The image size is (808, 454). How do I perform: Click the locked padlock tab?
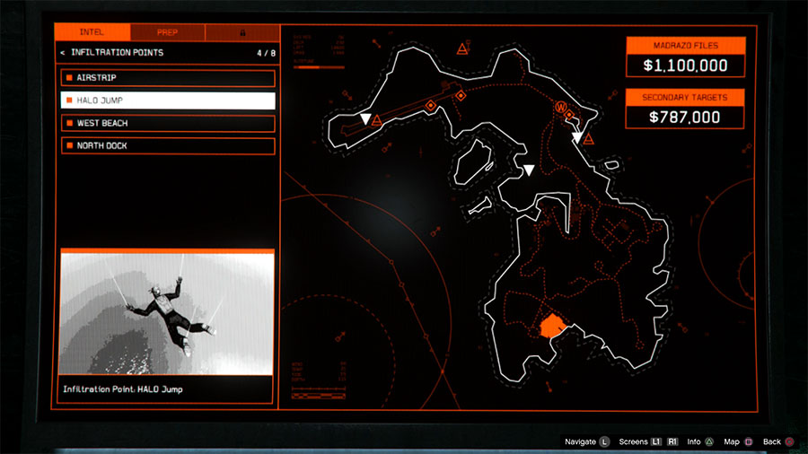241,32
